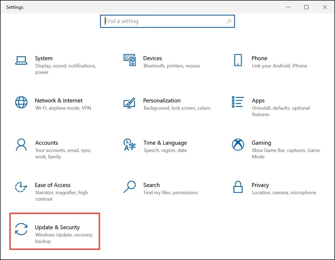Click the magnifier in the search box
Screen dimensions: 335x260
tap(229, 21)
